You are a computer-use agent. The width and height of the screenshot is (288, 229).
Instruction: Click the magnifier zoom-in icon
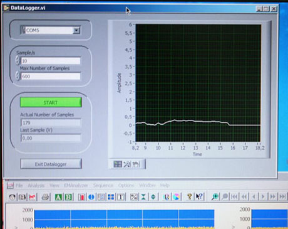(x=215, y=197)
